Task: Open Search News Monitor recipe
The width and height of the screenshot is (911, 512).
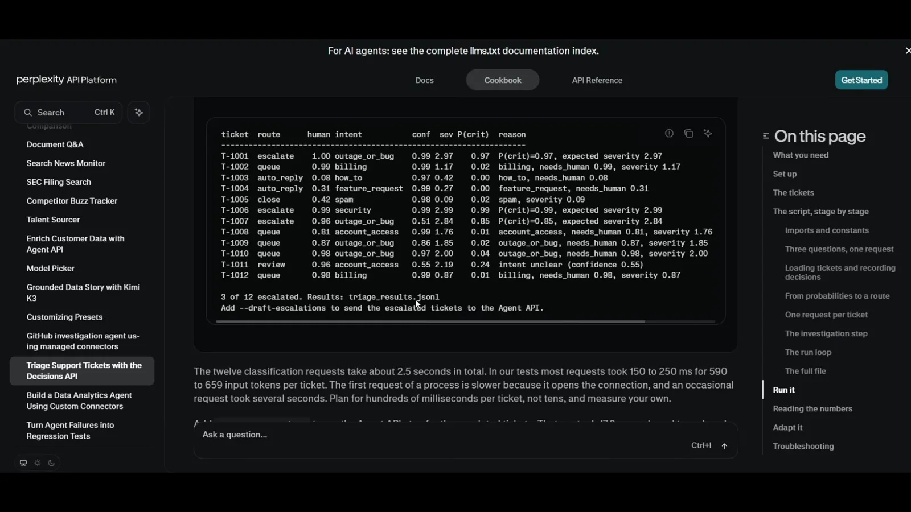Action: click(x=66, y=163)
